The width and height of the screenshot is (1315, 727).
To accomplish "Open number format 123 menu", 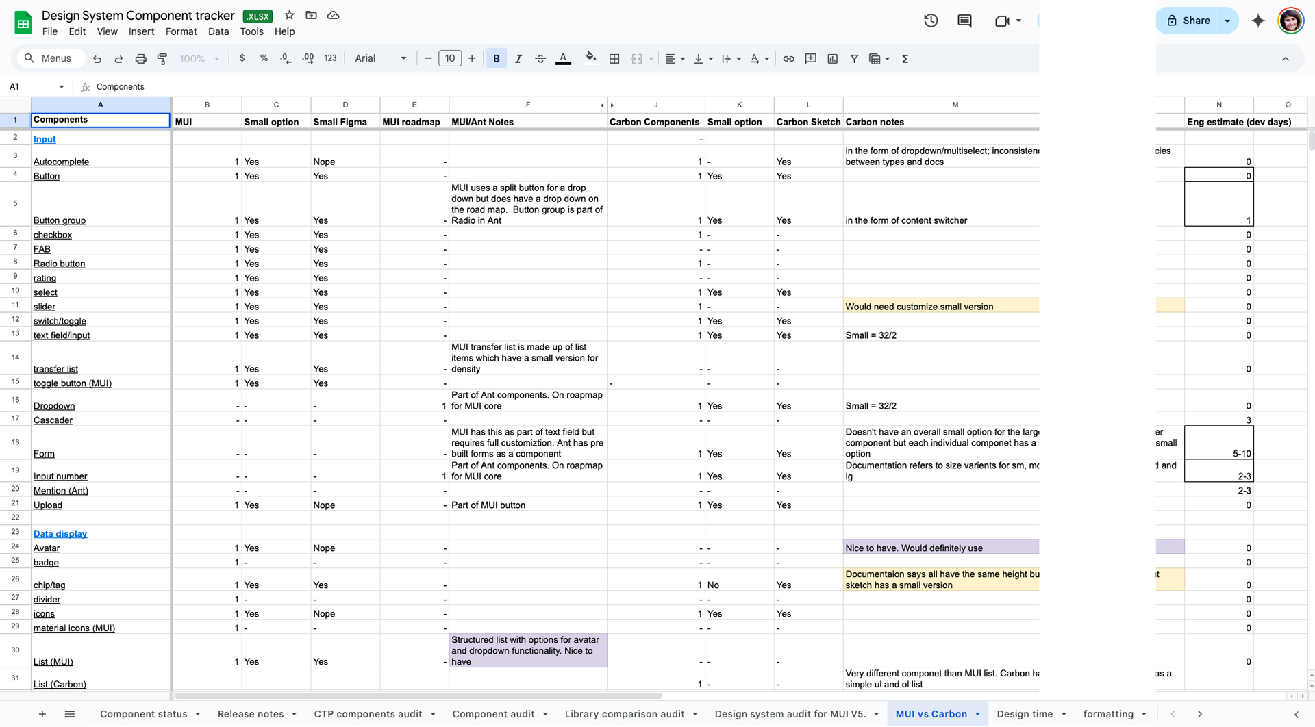I will click(x=331, y=59).
